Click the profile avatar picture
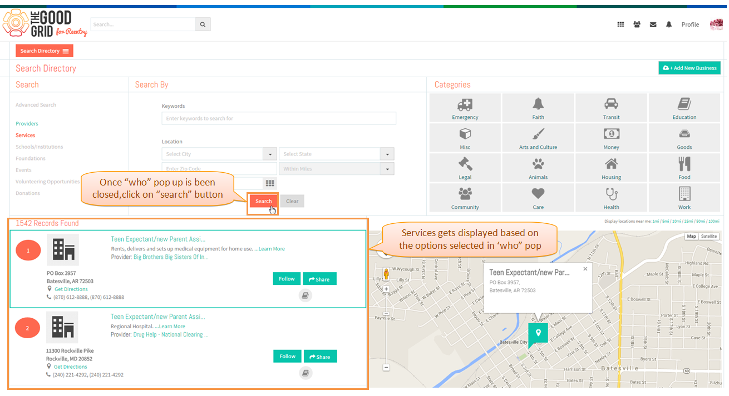This screenshot has width=729, height=396. (x=716, y=24)
